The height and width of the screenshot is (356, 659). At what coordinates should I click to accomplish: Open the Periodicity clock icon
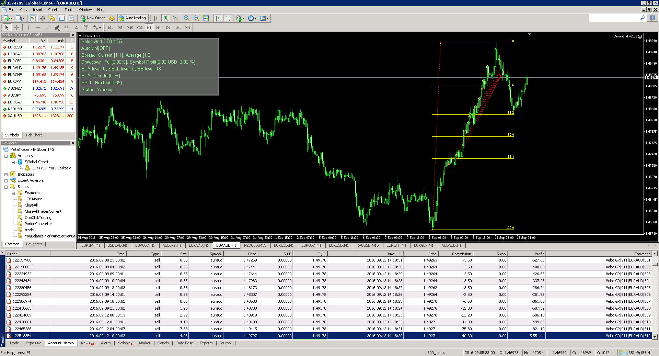pyautogui.click(x=251, y=18)
